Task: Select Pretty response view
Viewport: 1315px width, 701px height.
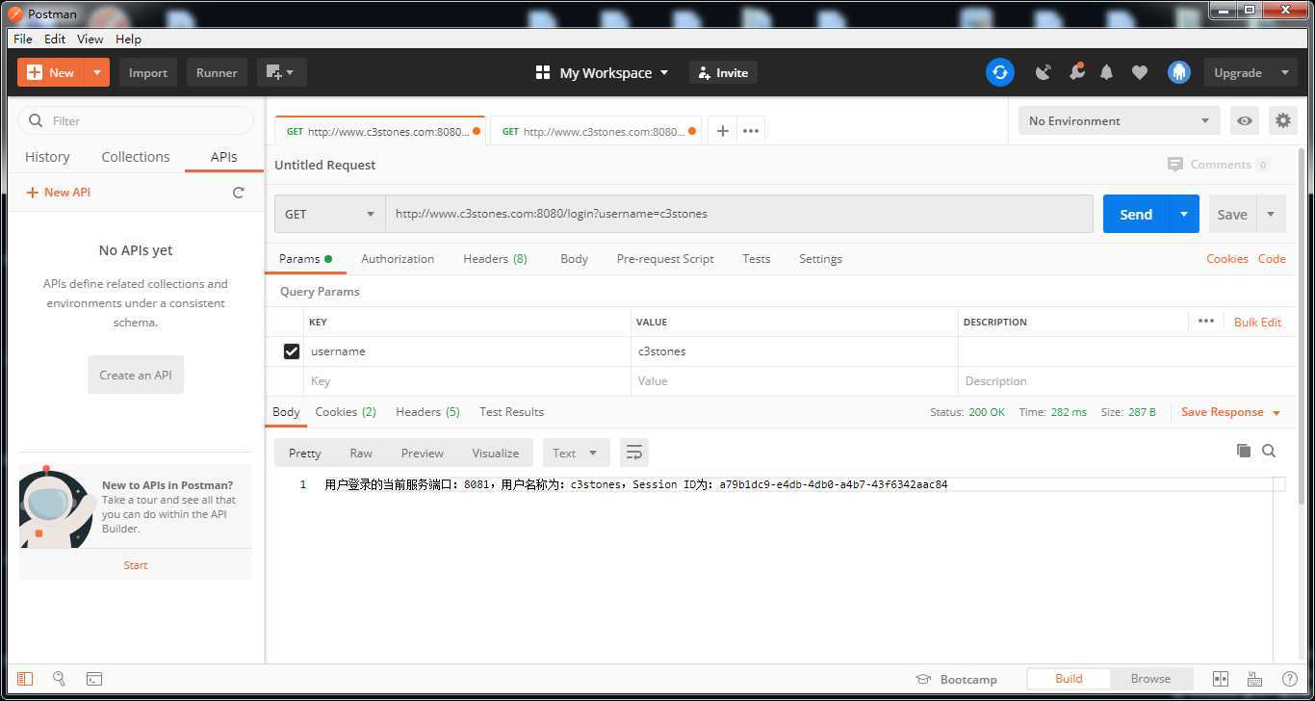Action: (x=304, y=453)
